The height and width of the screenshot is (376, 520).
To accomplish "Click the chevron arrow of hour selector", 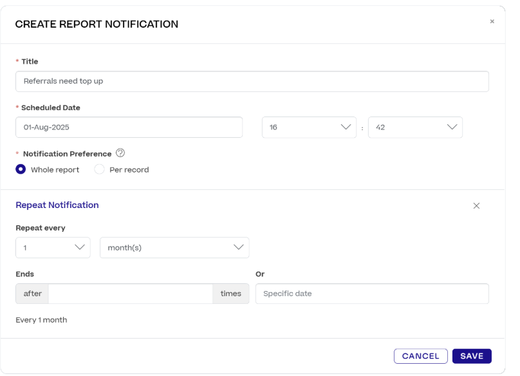I will coord(347,127).
